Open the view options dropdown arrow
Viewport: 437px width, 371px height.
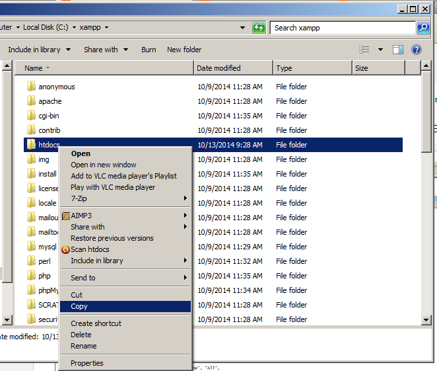click(x=380, y=50)
